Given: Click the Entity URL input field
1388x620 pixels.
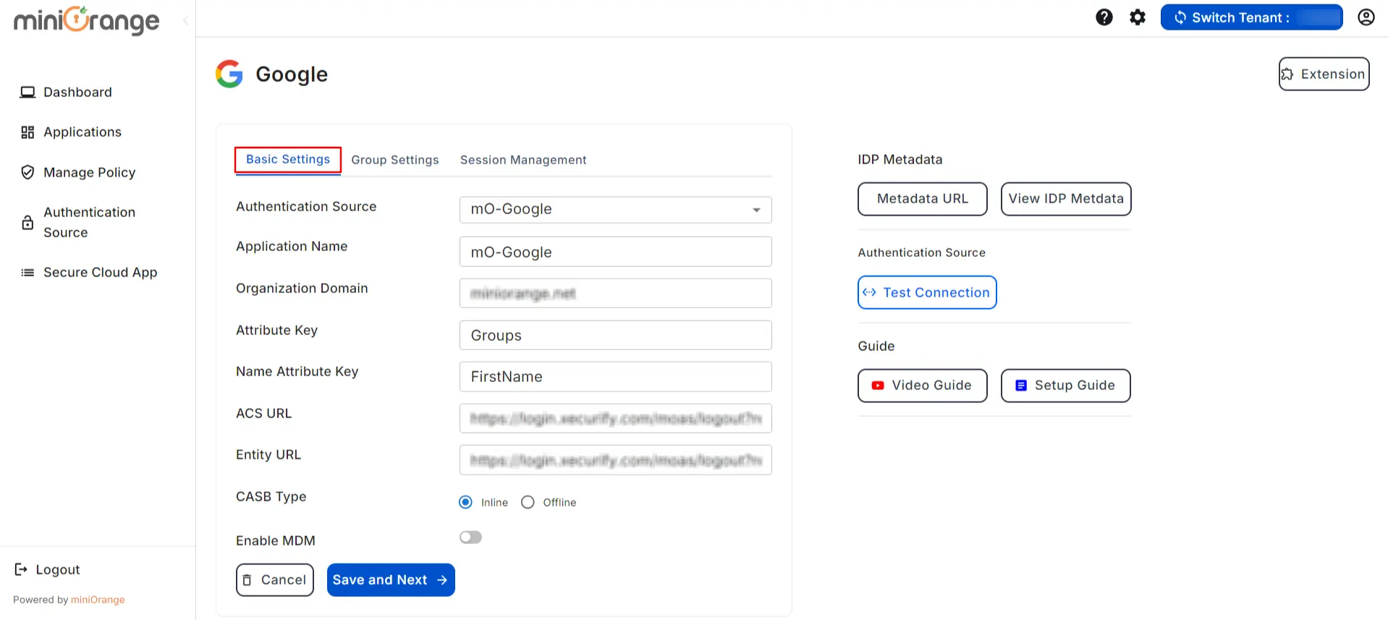Looking at the screenshot, I should (616, 460).
